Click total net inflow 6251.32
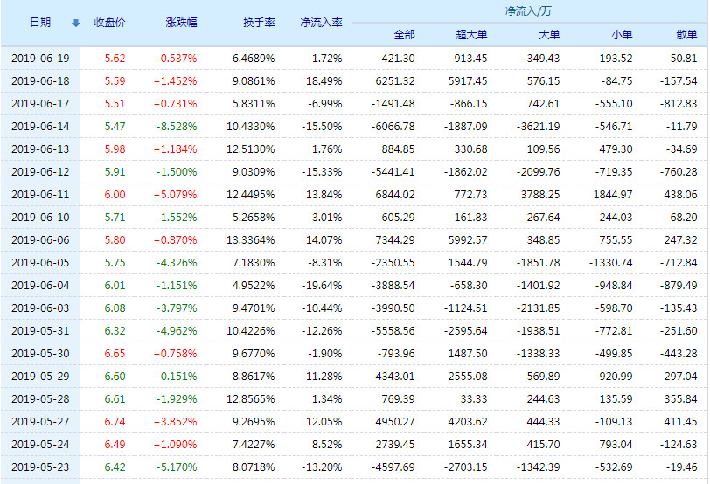The height and width of the screenshot is (484, 710). coord(395,81)
